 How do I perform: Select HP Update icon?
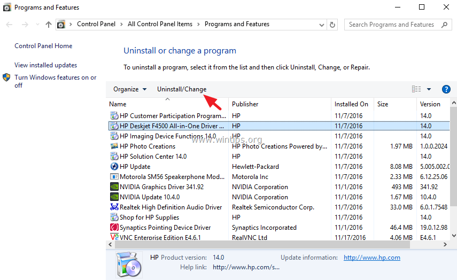click(114, 166)
